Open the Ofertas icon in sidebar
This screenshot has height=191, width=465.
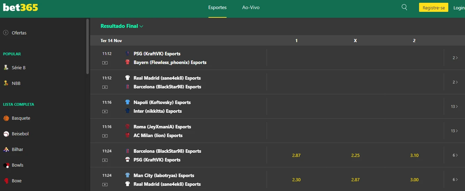click(x=6, y=33)
